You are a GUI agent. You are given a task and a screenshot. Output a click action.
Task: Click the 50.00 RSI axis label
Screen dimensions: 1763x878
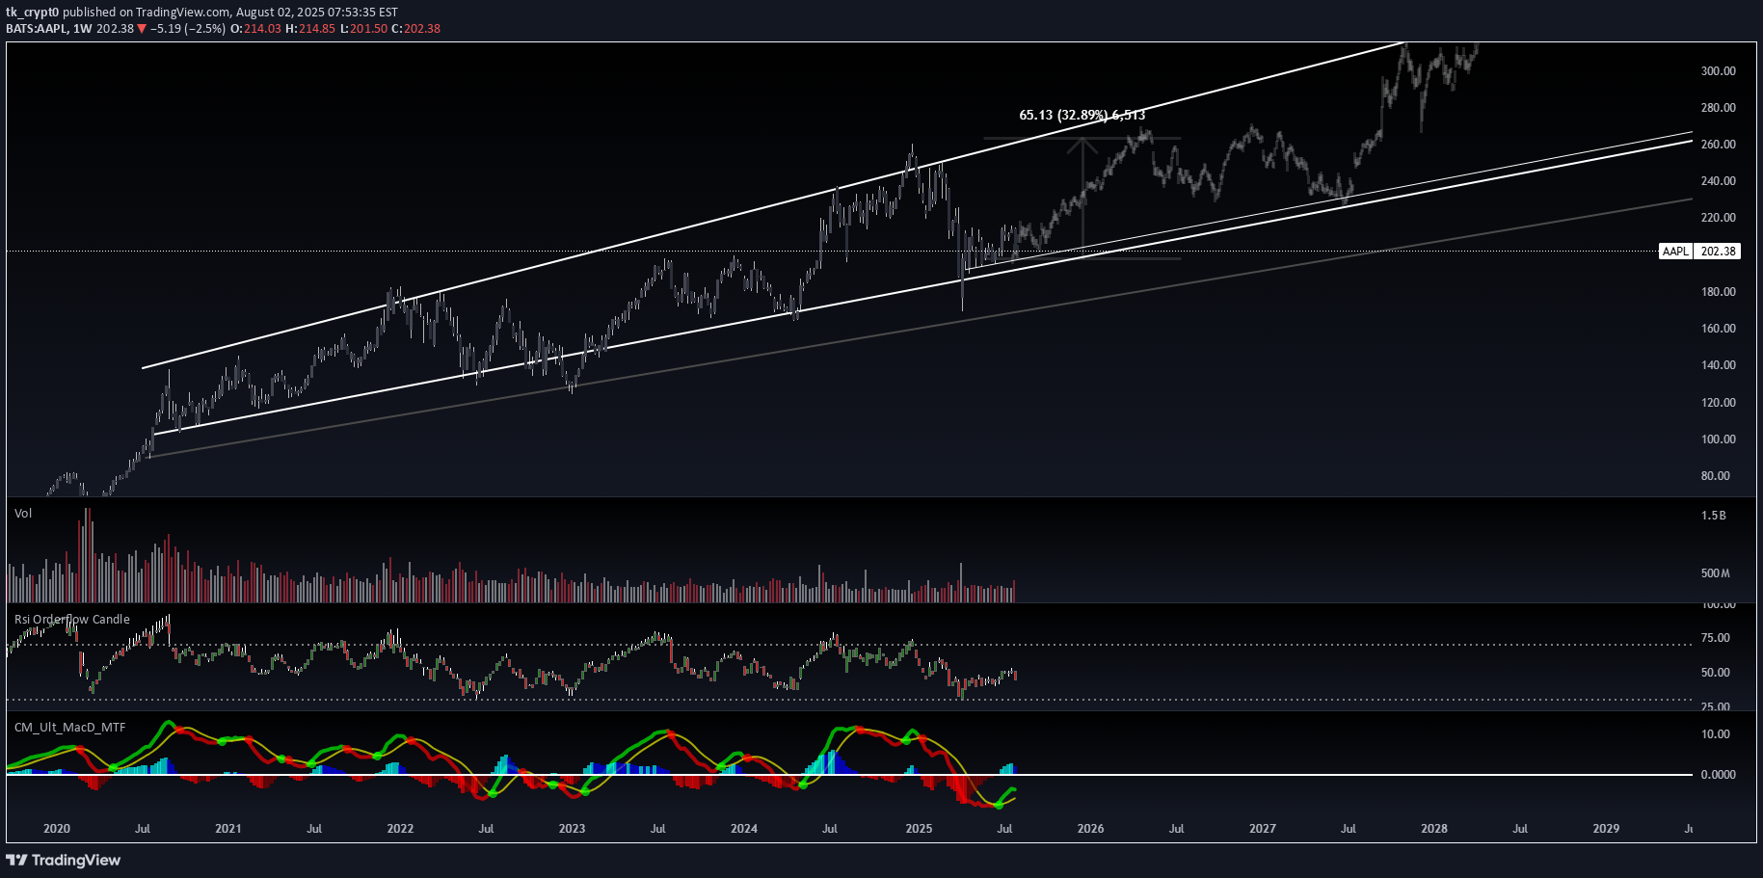[1716, 673]
